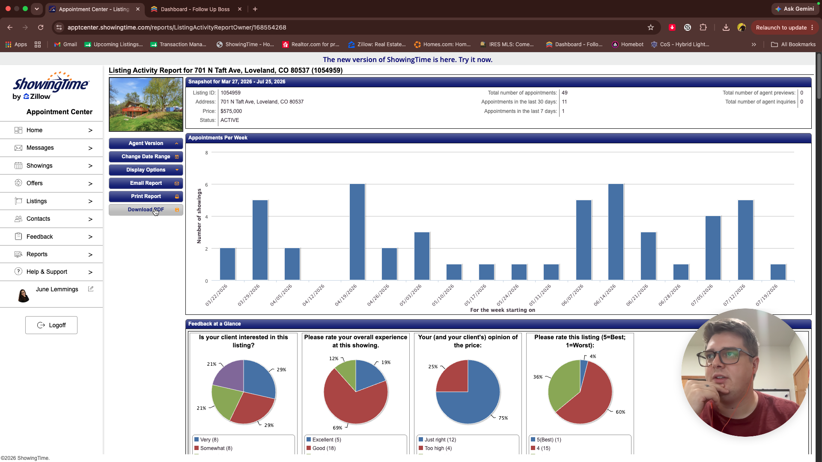Close the Appointment Center tab

(138, 9)
